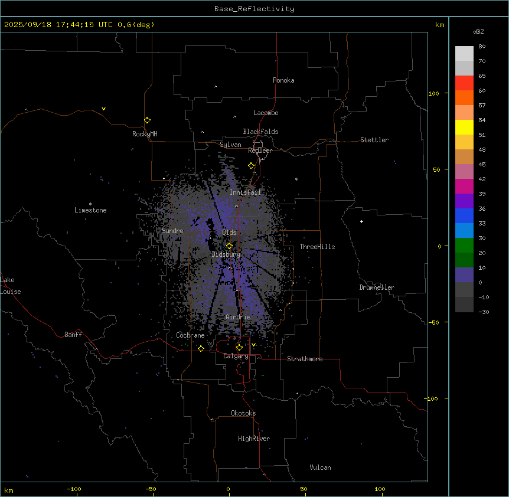Select the asterisk marker above the Limestone label

90,204
